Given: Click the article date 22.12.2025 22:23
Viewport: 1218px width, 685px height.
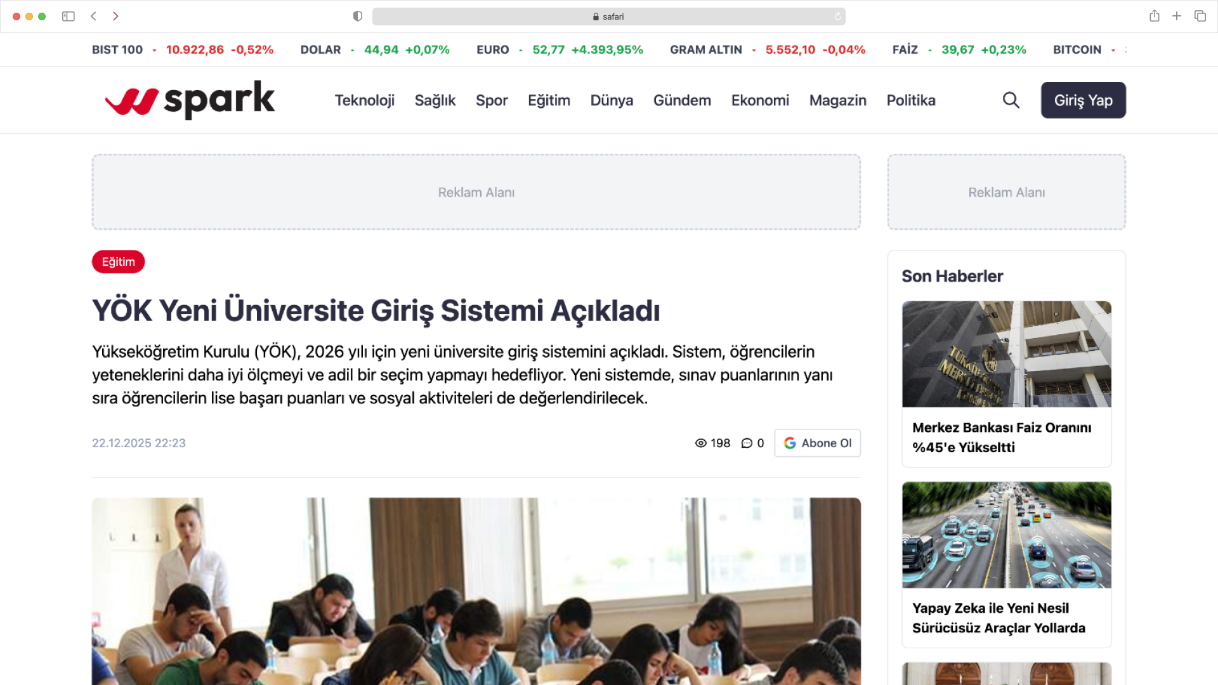Looking at the screenshot, I should (x=139, y=443).
